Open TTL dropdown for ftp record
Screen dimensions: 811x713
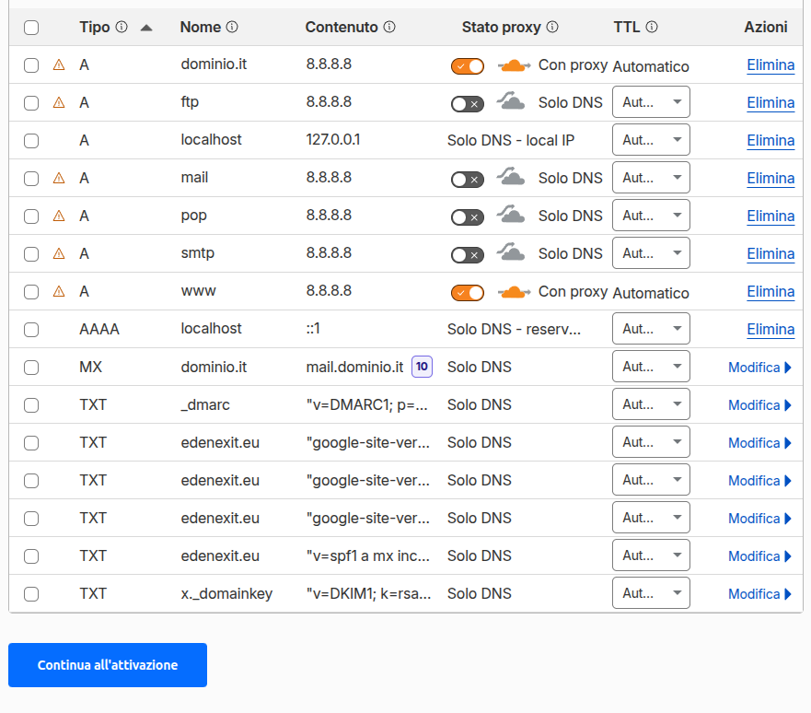click(x=651, y=102)
